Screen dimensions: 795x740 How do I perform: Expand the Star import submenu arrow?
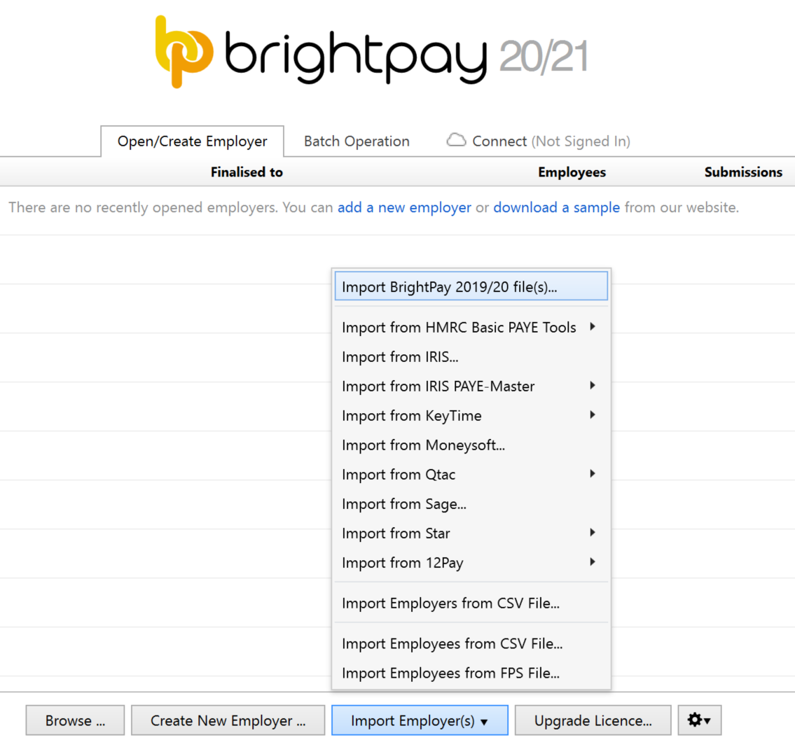[592, 533]
